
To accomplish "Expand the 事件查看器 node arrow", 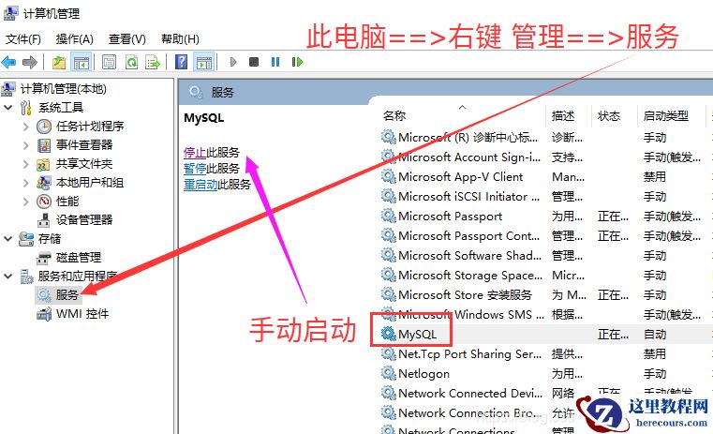I will (x=26, y=145).
